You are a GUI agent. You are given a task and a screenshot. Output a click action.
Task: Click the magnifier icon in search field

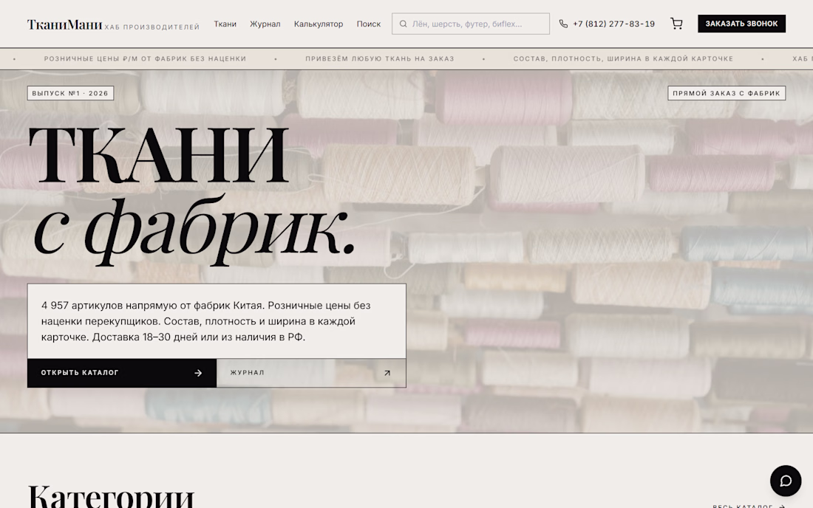pos(403,24)
